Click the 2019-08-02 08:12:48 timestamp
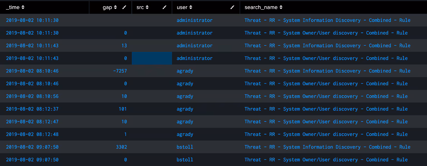Viewport: 427px width, 166px height. coord(32,134)
